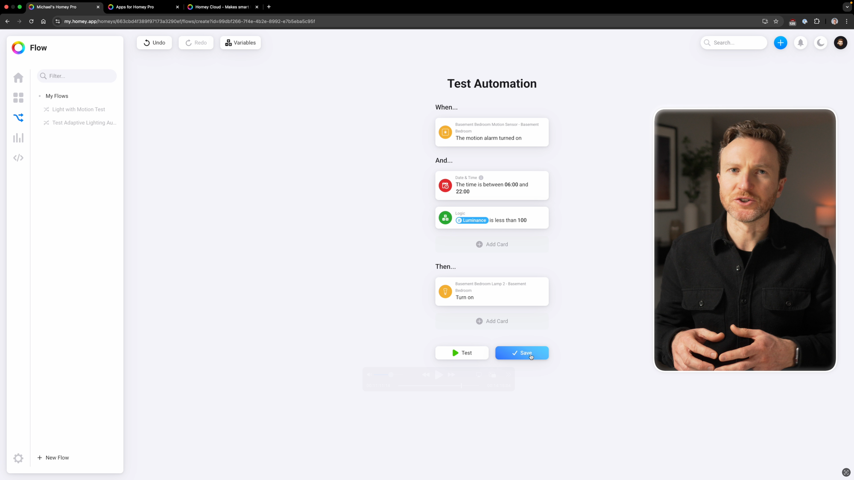Click the Save button
The width and height of the screenshot is (854, 480).
click(x=521, y=353)
